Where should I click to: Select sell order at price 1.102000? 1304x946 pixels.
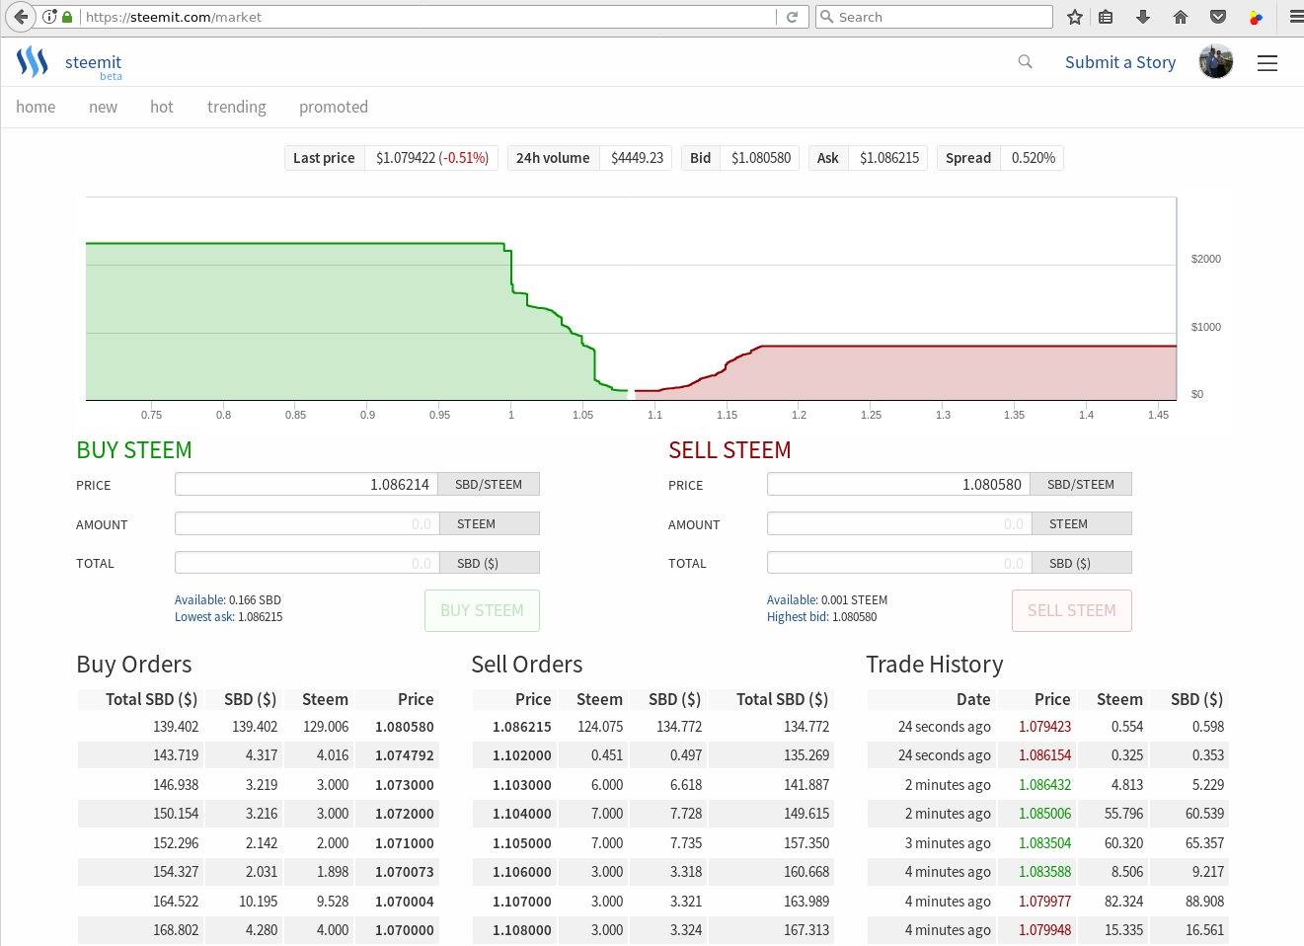pyautogui.click(x=652, y=755)
